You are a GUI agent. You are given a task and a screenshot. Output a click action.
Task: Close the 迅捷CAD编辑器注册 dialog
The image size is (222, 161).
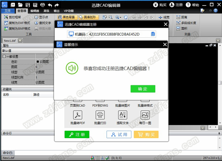166,24
